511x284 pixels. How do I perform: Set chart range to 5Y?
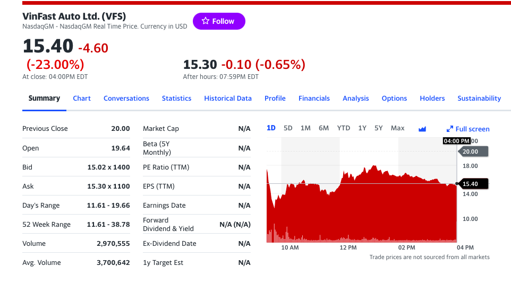coord(378,128)
